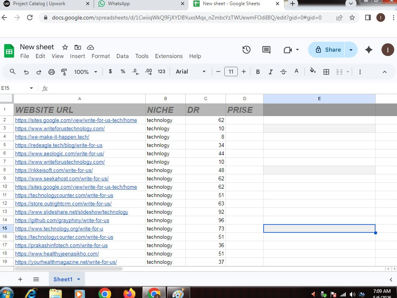Open the fill color bucket

coord(313,71)
